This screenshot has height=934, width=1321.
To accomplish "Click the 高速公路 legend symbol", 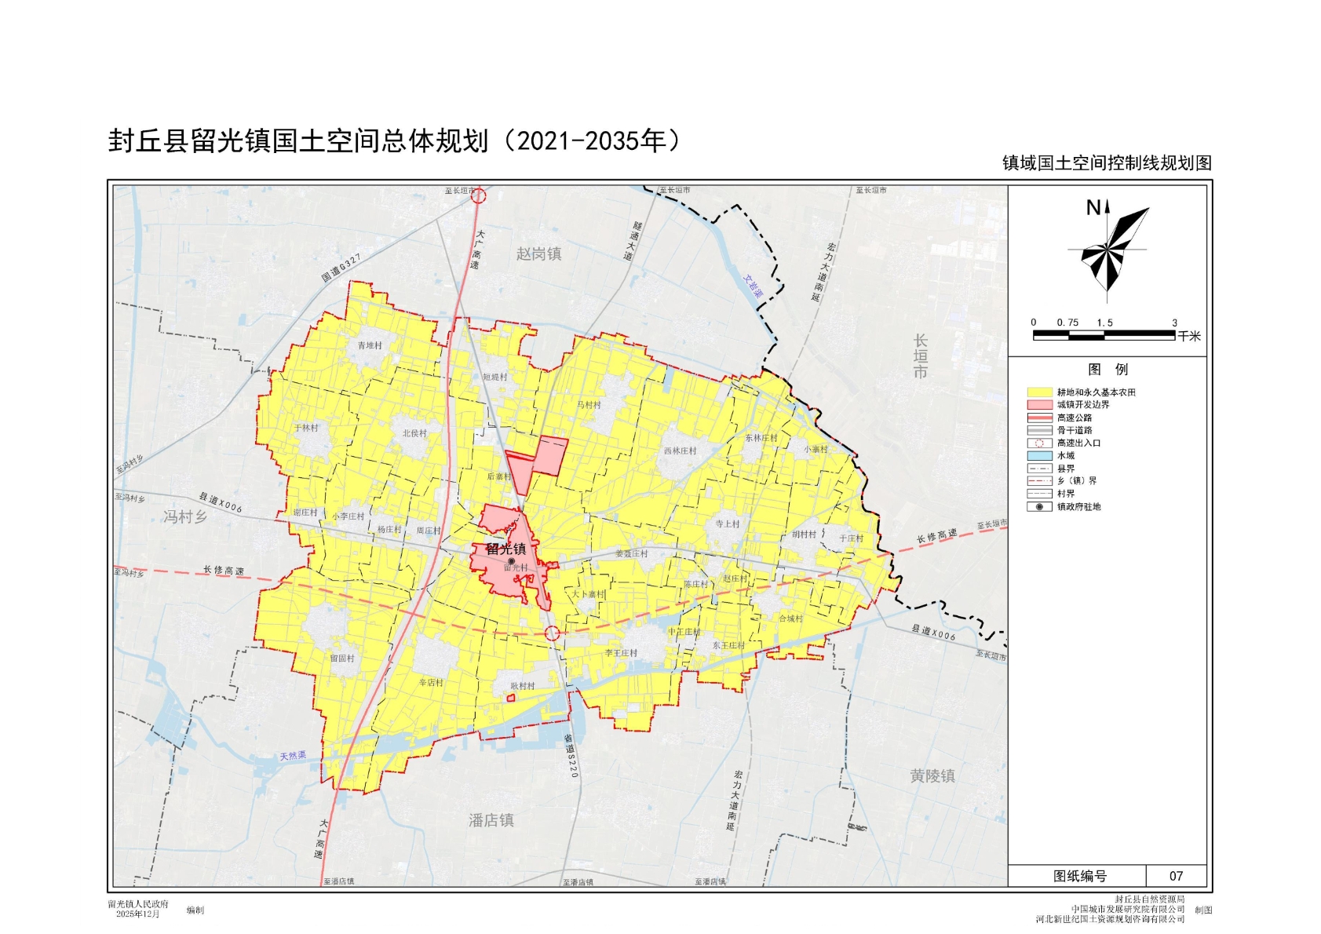I will click(x=1039, y=418).
